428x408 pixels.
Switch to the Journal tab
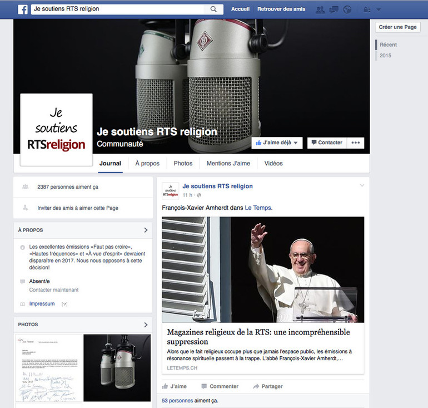click(x=110, y=164)
